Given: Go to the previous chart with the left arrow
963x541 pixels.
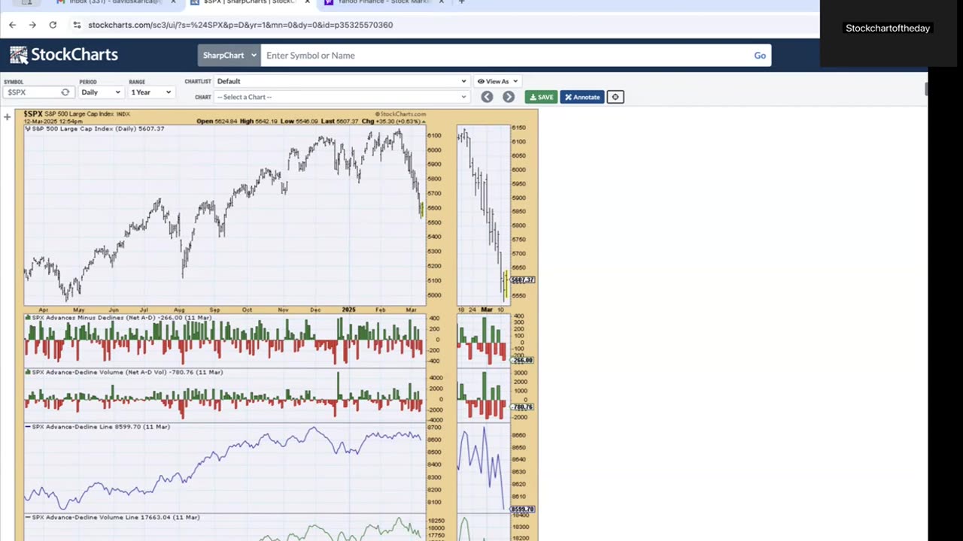Looking at the screenshot, I should (x=487, y=97).
